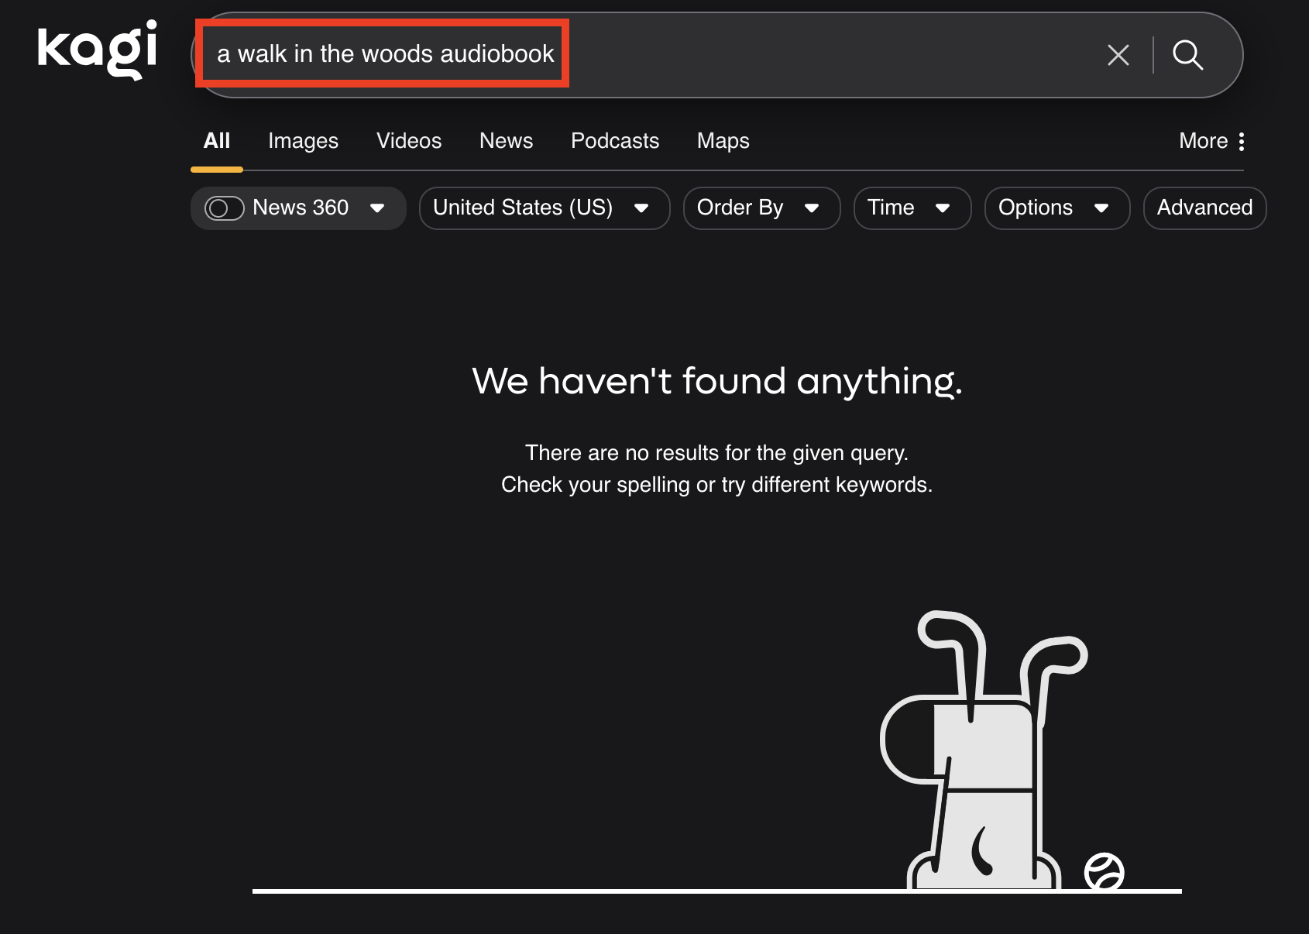
Task: Click the golf bag illustration
Action: click(985, 767)
